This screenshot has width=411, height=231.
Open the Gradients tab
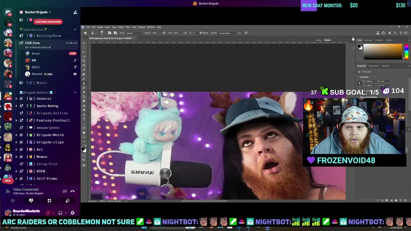(379, 40)
